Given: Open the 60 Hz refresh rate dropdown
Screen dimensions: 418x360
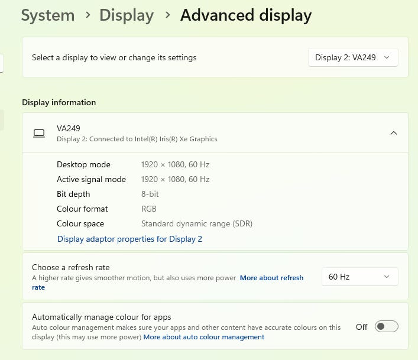Looking at the screenshot, I should pyautogui.click(x=359, y=277).
